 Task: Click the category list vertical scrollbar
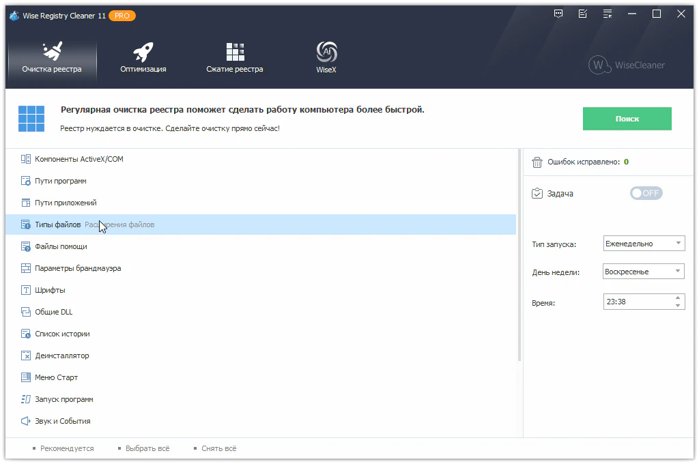tap(519, 259)
